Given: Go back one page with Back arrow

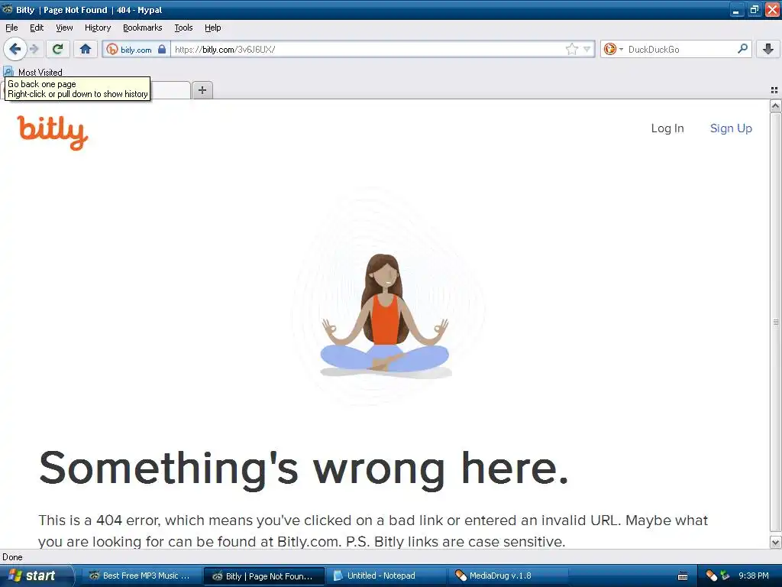Looking at the screenshot, I should [x=15, y=49].
